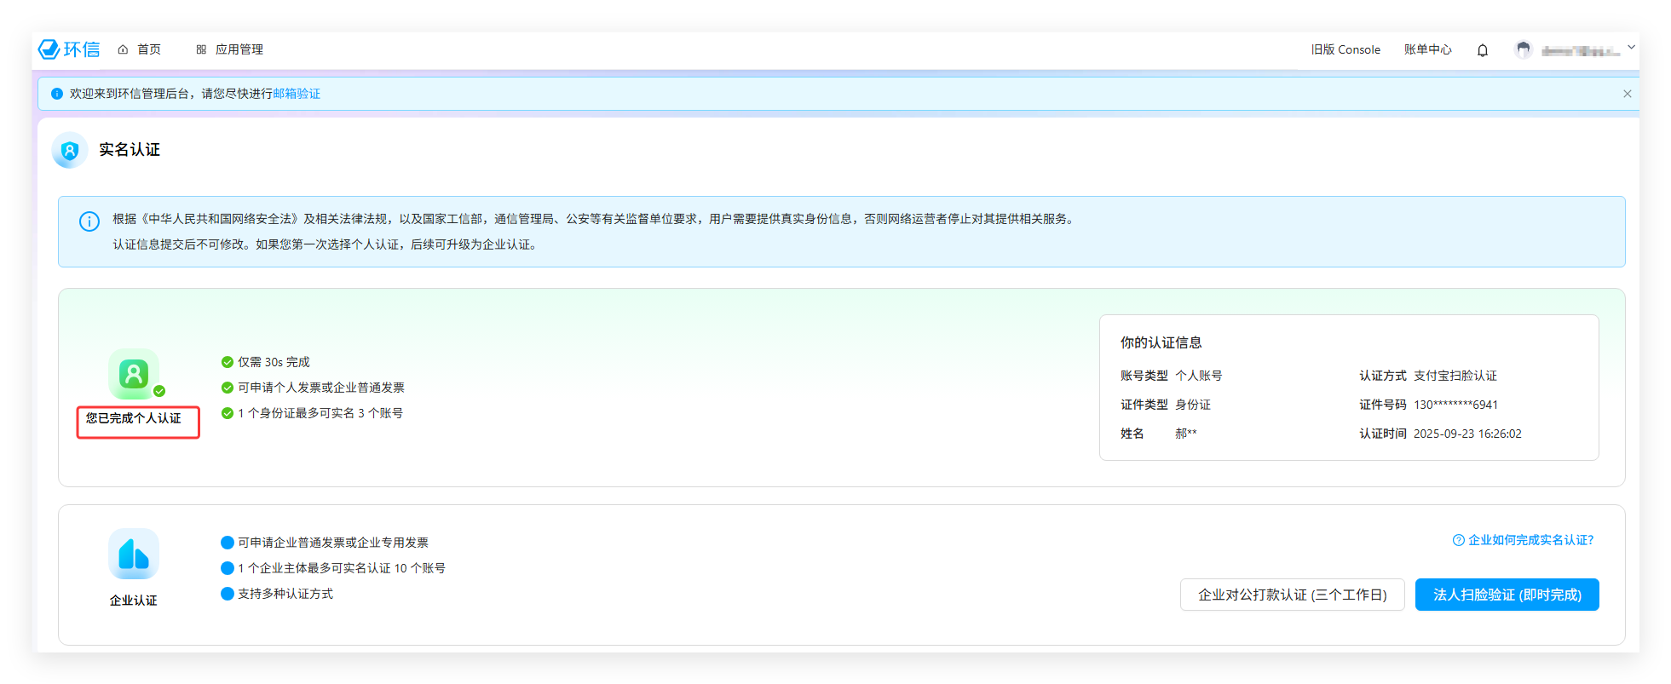
Task: Click the 环信 logo in header
Action: [69, 49]
